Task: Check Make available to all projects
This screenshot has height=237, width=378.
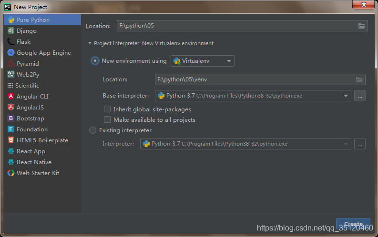Action: (x=107, y=119)
